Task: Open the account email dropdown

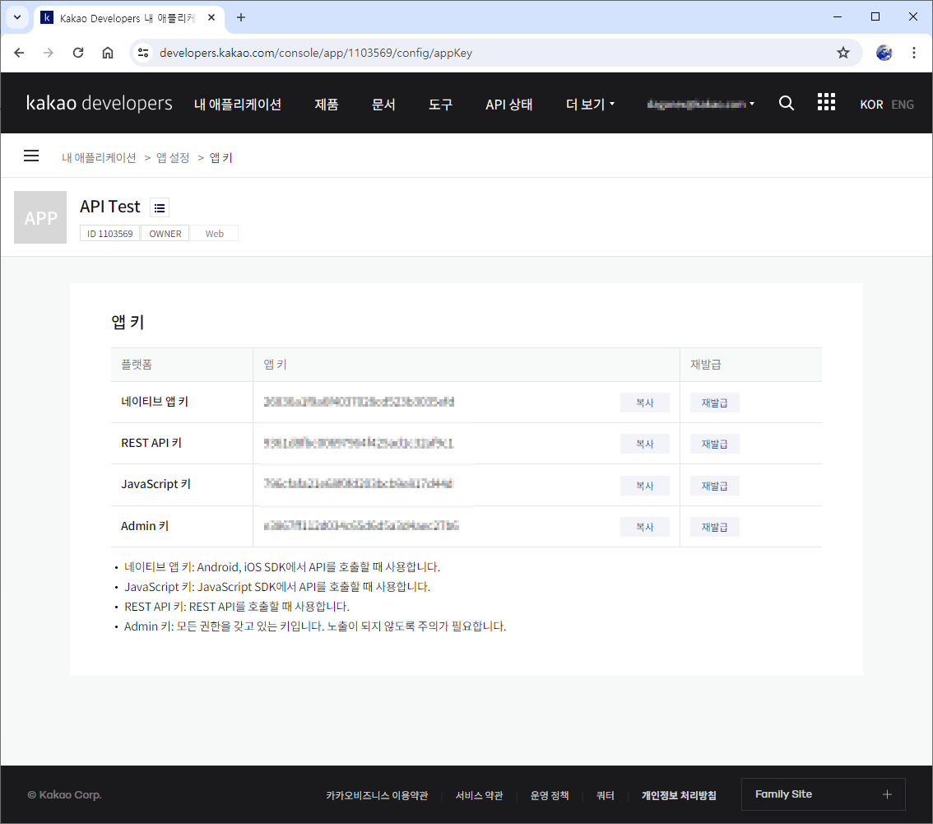Action: 701,105
